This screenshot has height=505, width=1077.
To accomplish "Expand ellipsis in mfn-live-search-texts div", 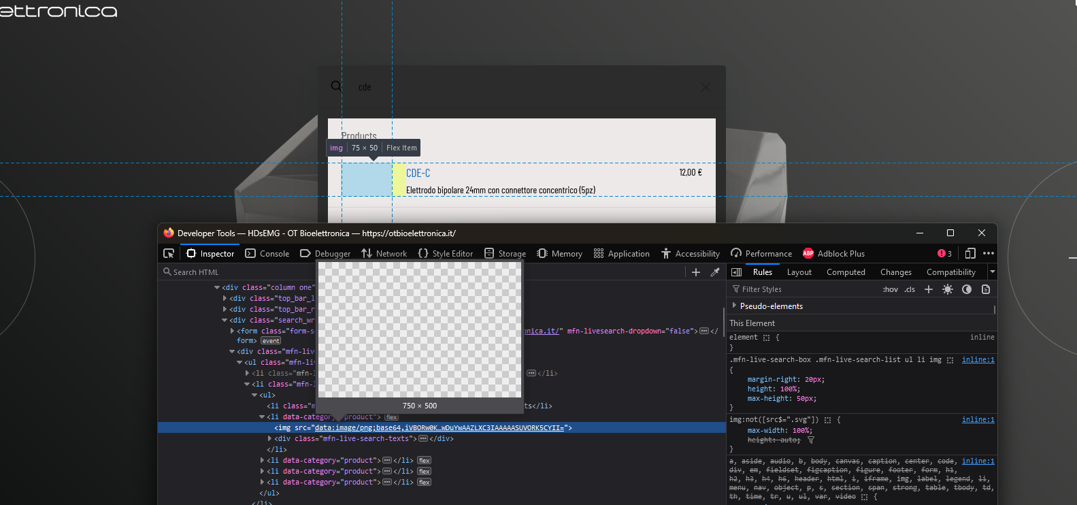I will tap(422, 439).
